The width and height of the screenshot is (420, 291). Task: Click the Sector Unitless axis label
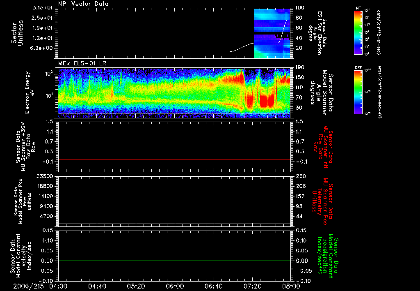tap(17, 33)
